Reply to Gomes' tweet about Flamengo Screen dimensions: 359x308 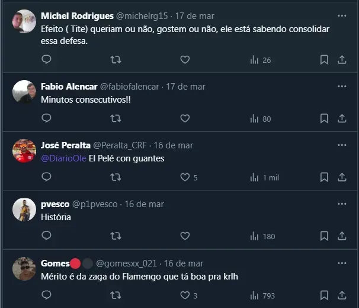click(46, 295)
